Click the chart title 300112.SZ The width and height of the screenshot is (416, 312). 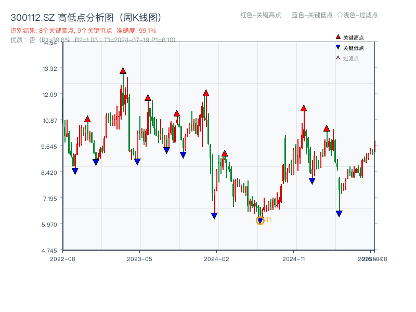31,16
